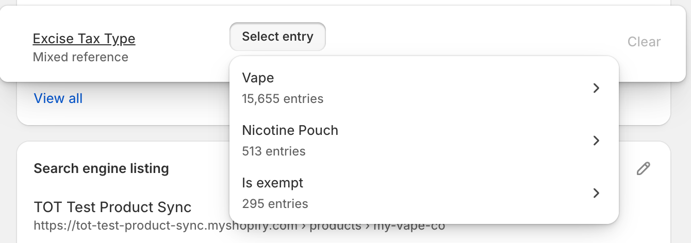Edit the search engine listing with pencil icon

click(x=643, y=168)
